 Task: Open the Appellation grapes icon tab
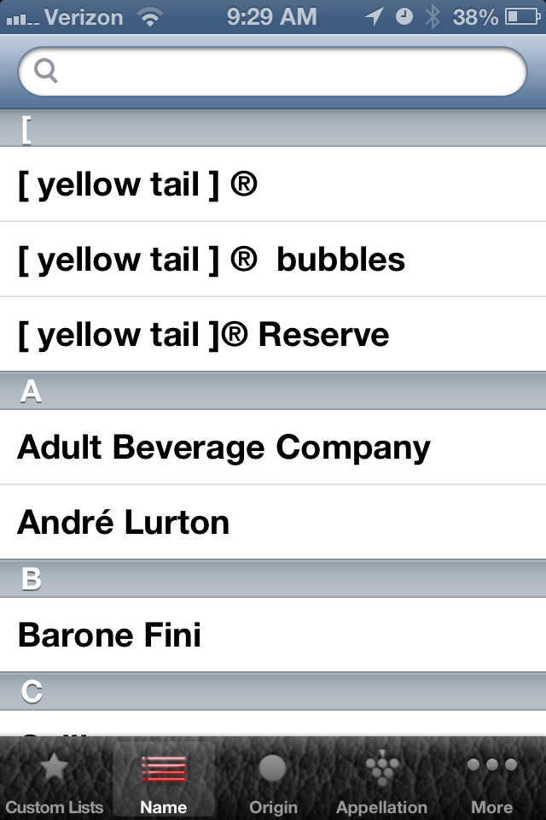tap(382, 768)
